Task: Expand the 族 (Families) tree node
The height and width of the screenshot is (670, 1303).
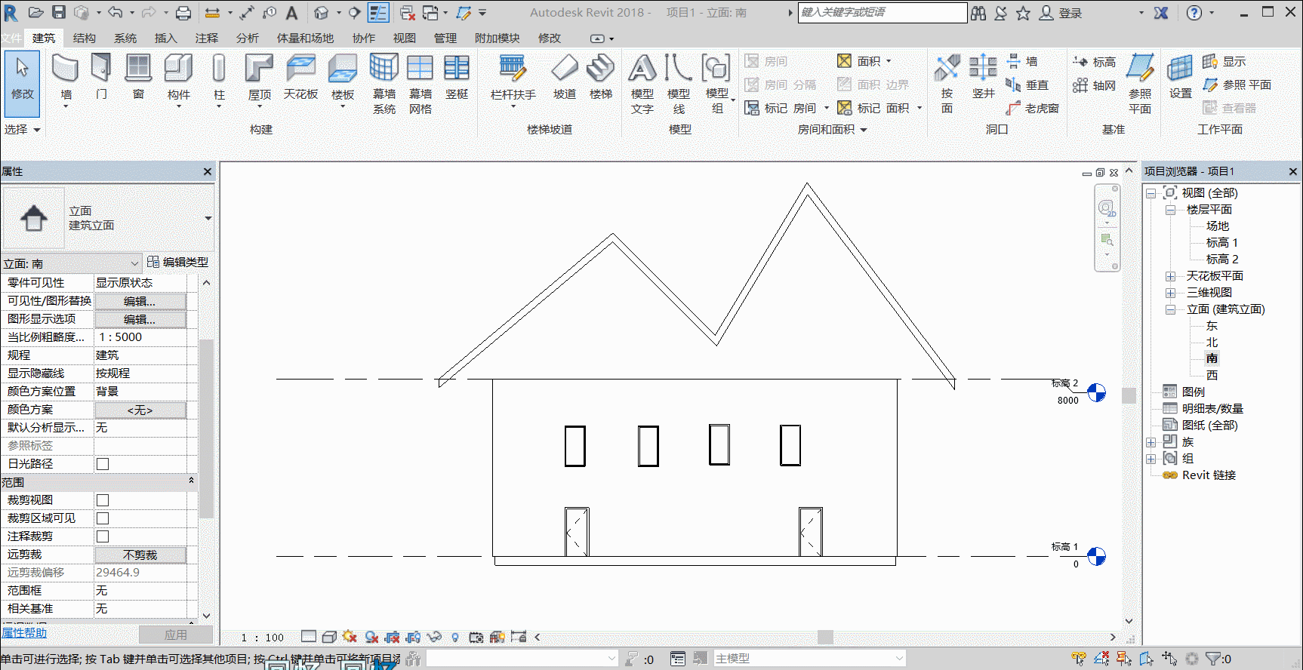Action: [x=1151, y=442]
